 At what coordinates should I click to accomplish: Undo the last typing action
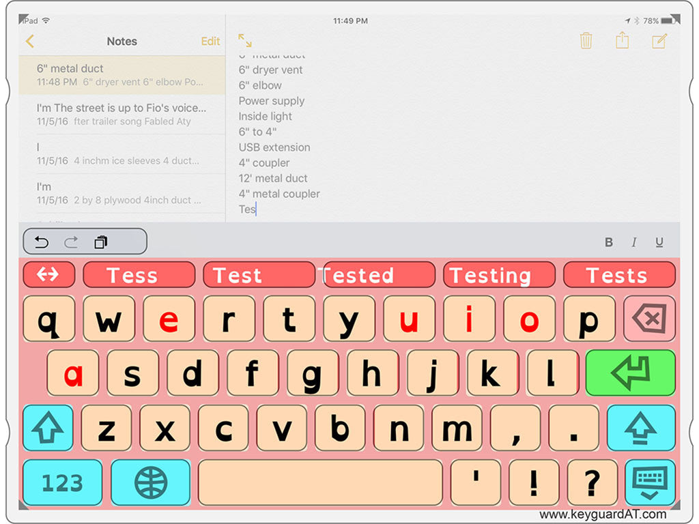pyautogui.click(x=42, y=242)
